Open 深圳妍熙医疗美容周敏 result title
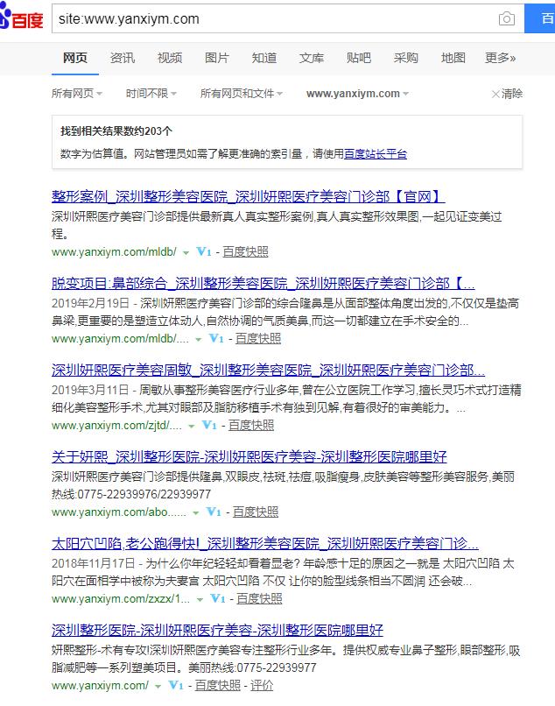 pos(268,371)
